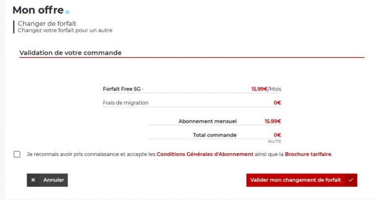This screenshot has height=200, width=376.
Task: Click the blue dot after Mon offre
Action: 68,11
